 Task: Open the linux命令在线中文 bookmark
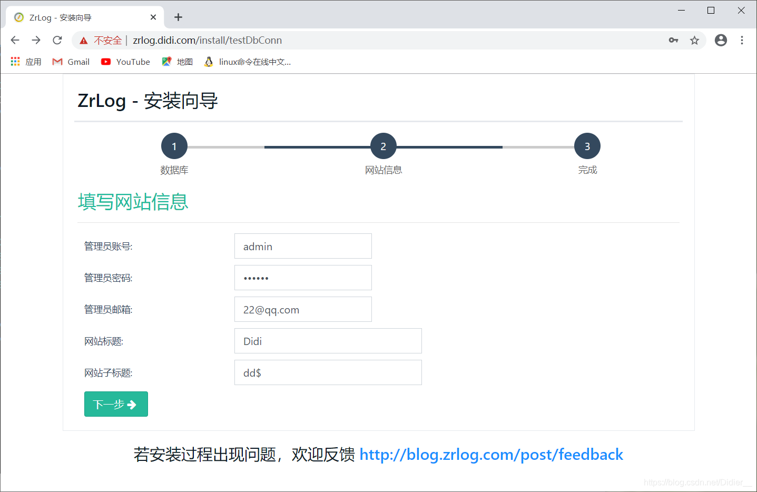tap(247, 62)
